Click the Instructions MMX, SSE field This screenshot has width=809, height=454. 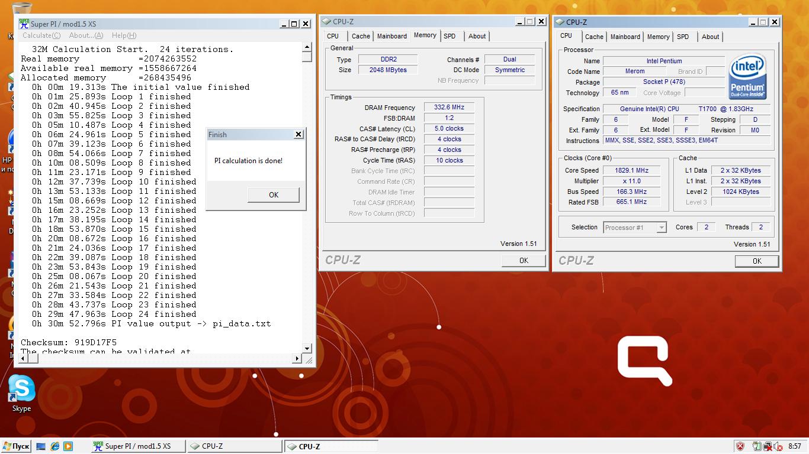pyautogui.click(x=687, y=141)
